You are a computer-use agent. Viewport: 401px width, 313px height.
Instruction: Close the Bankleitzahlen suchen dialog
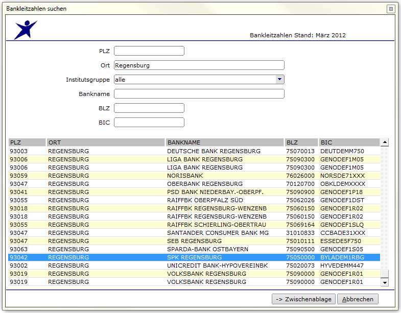tap(391, 9)
